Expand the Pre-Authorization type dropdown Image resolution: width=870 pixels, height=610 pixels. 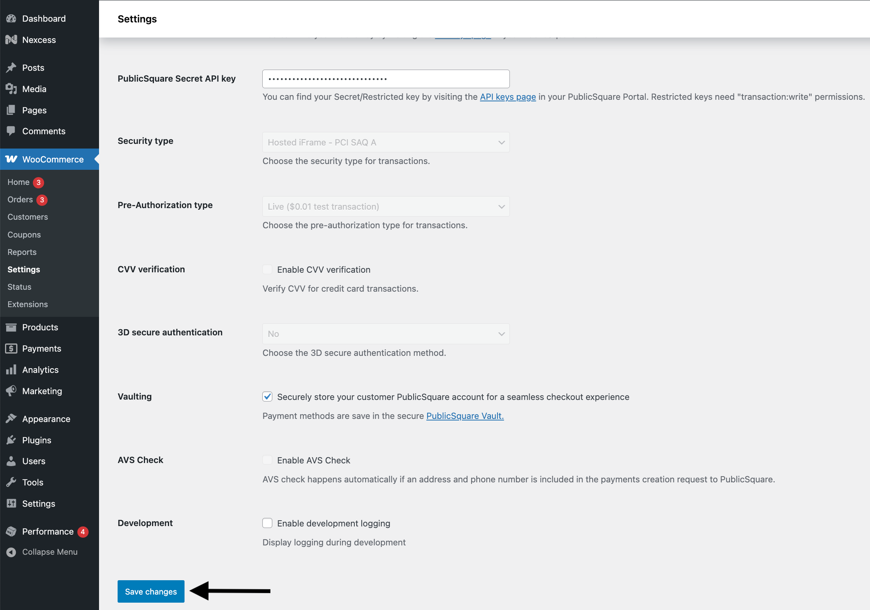point(386,207)
